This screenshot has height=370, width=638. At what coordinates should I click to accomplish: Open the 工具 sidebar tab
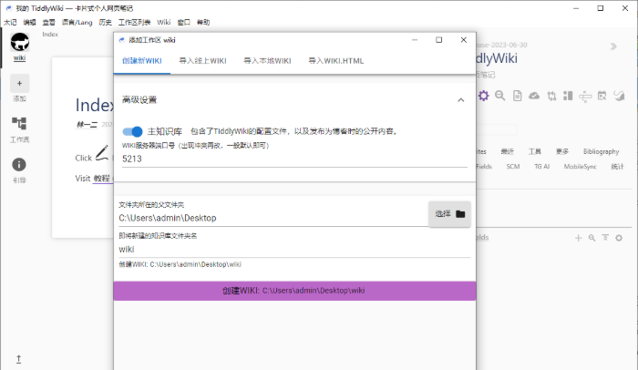(535, 151)
